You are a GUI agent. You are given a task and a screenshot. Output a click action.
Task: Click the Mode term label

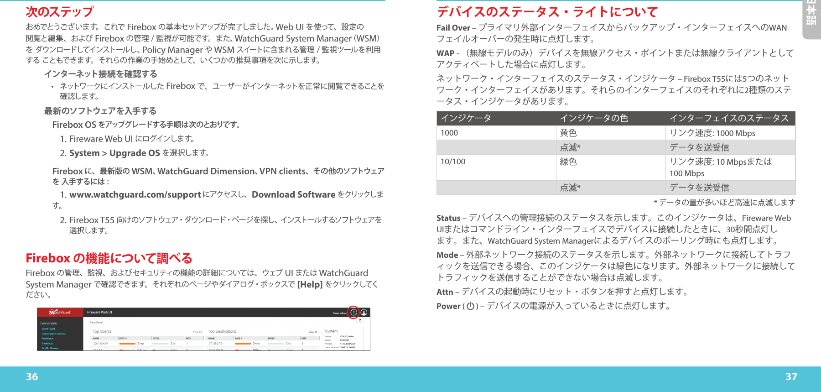tap(447, 255)
